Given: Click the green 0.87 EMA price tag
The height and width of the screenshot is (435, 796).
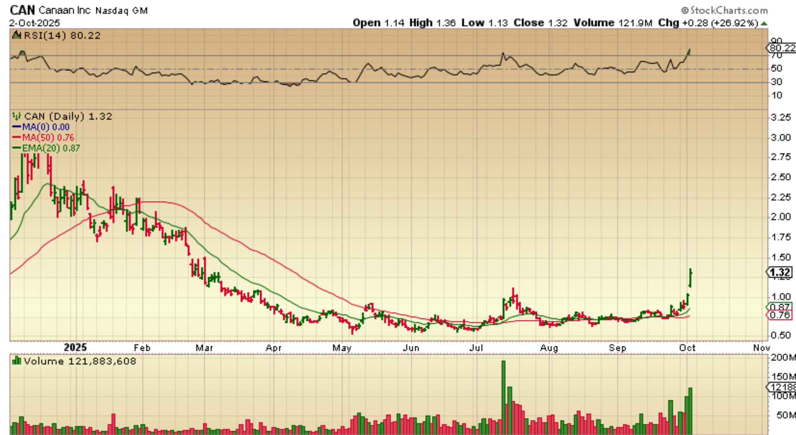Looking at the screenshot, I should pos(779,307).
